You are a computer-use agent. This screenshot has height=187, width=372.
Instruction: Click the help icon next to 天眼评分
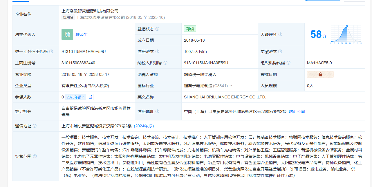(280, 34)
